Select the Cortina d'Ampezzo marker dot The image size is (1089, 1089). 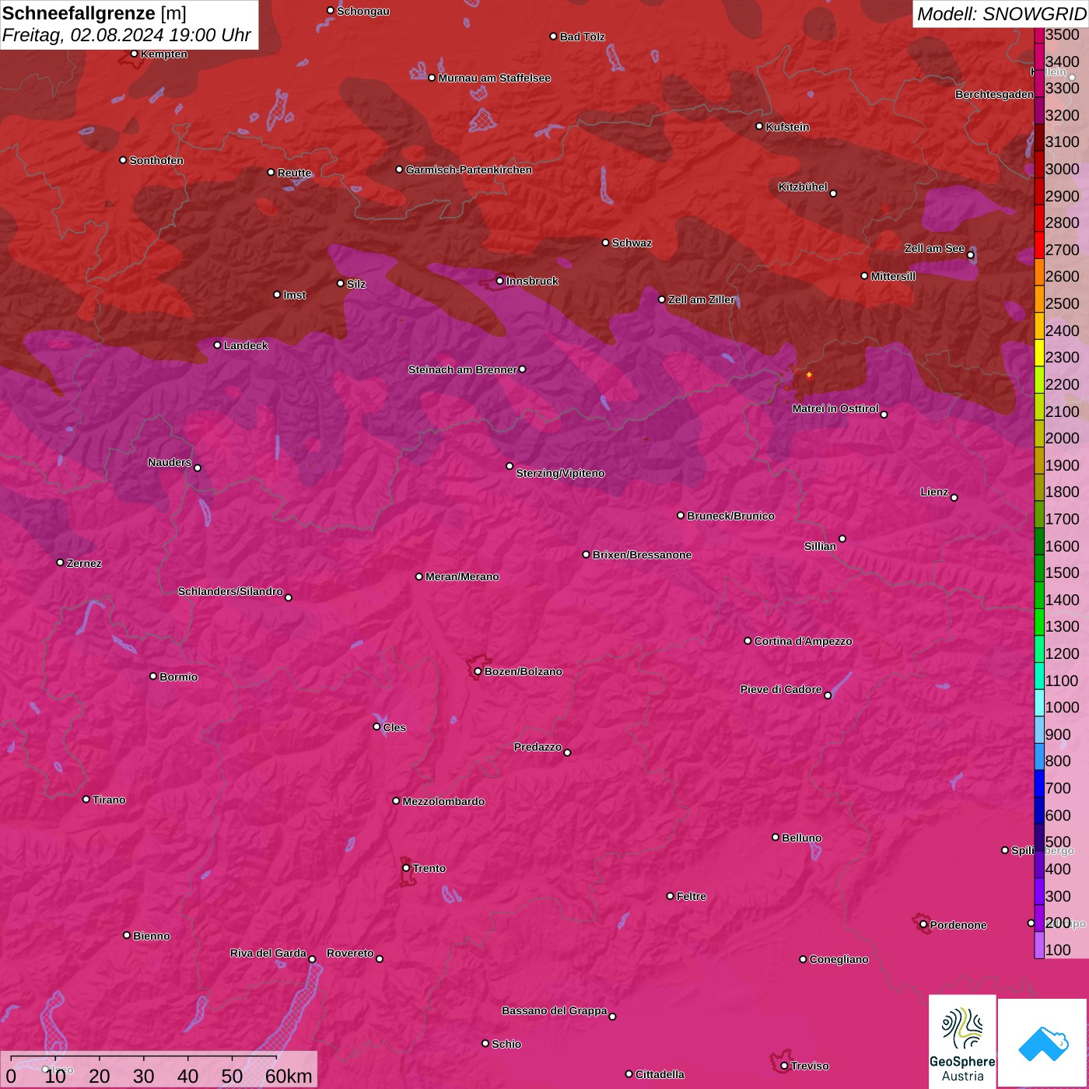point(748,641)
